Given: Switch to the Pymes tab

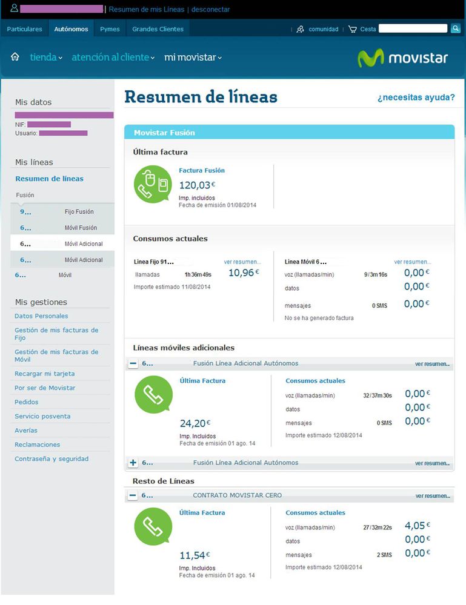Looking at the screenshot, I should (109, 28).
